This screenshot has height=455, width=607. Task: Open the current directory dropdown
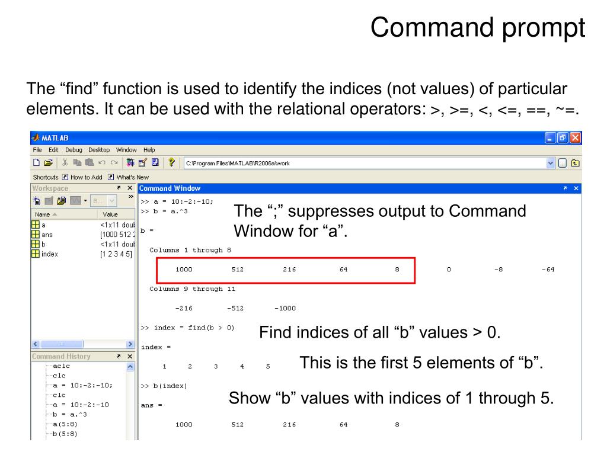[x=551, y=164]
